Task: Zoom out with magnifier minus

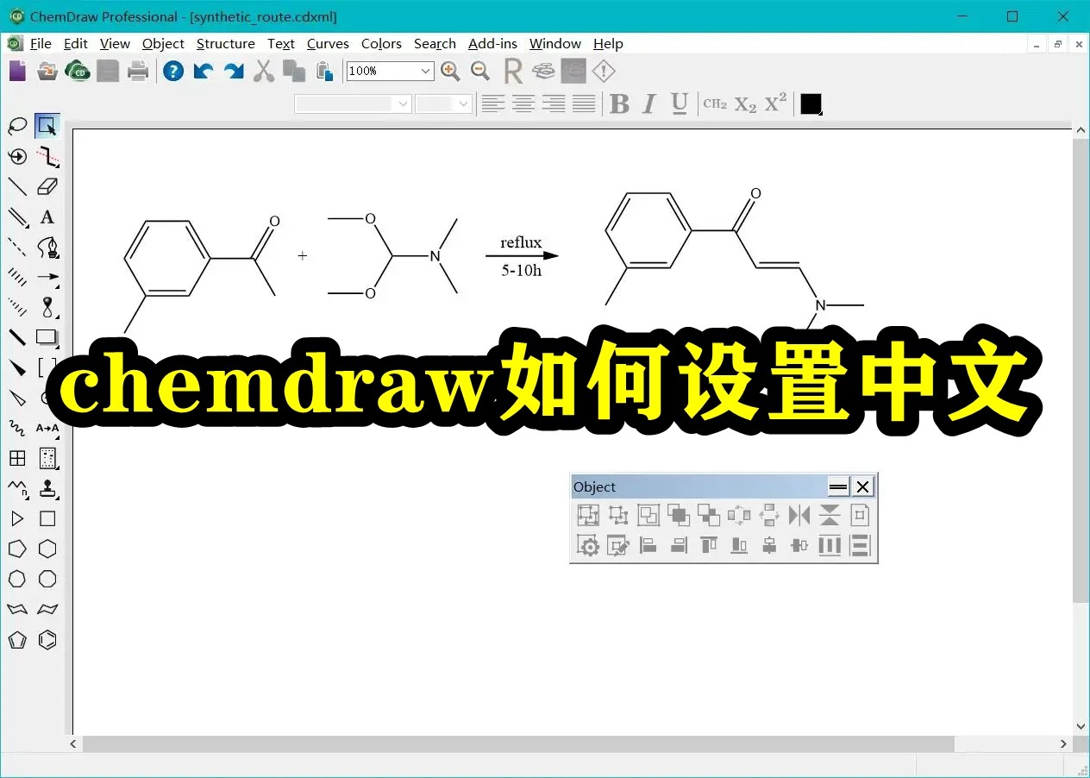Action: [x=480, y=71]
